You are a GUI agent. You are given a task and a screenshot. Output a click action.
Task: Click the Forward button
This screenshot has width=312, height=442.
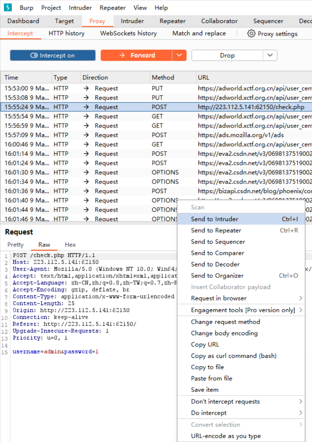[x=137, y=55]
